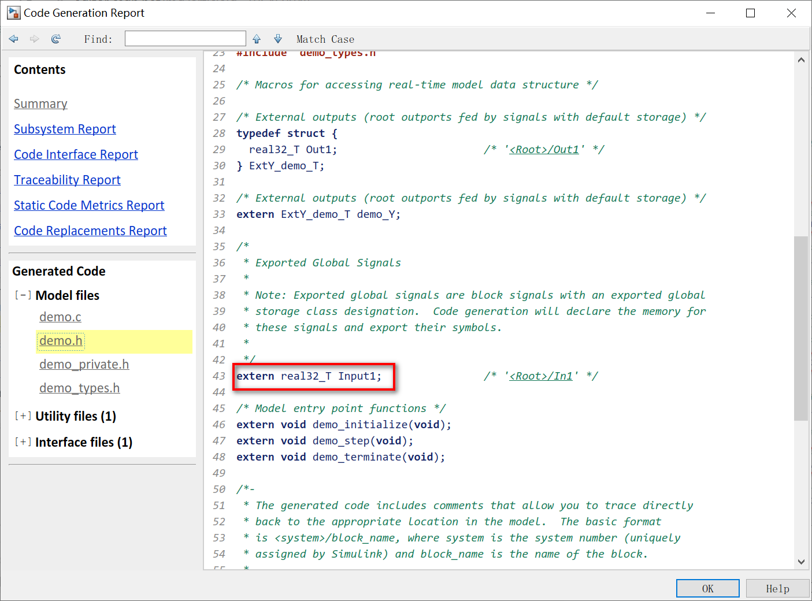Open the Static Code Metrics Report
812x601 pixels.
[x=89, y=205]
